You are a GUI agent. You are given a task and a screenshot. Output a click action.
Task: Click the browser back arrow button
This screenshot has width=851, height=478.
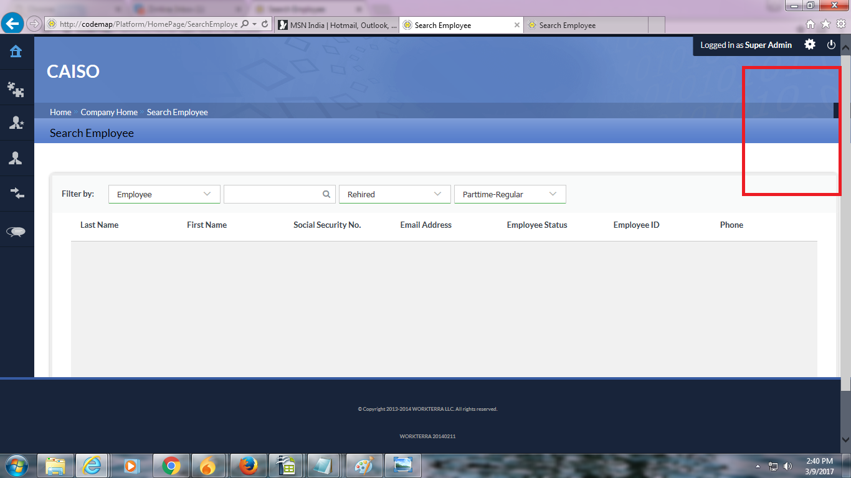12,24
